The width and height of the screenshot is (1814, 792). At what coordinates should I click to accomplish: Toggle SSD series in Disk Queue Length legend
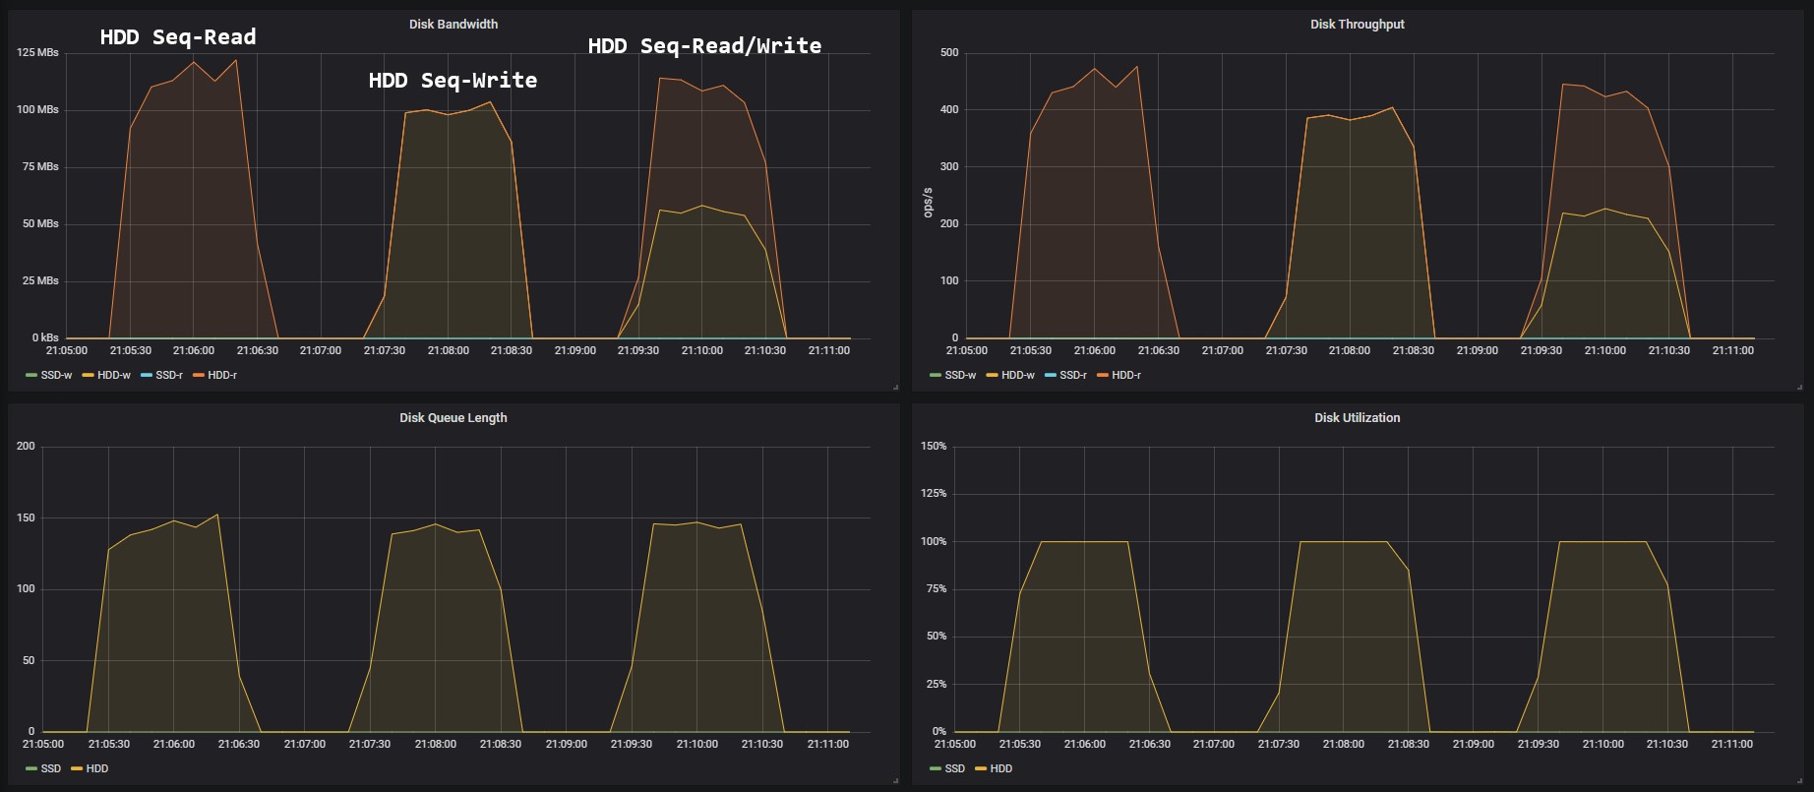(50, 768)
